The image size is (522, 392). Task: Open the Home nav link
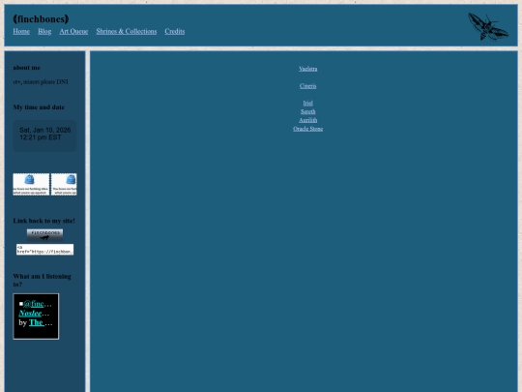pos(21,31)
